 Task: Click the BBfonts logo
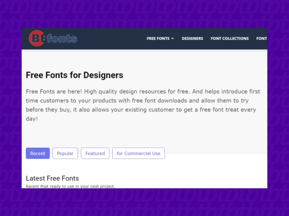pyautogui.click(x=53, y=38)
